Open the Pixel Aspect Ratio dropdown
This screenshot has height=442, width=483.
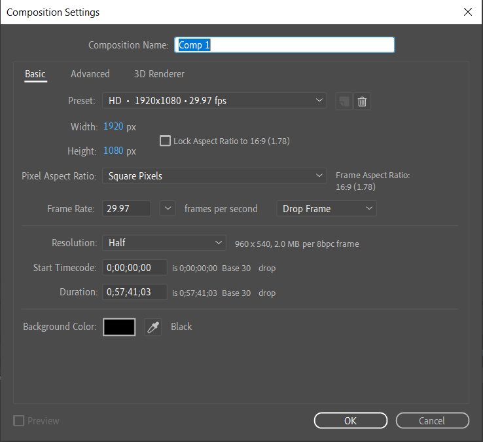coord(215,176)
